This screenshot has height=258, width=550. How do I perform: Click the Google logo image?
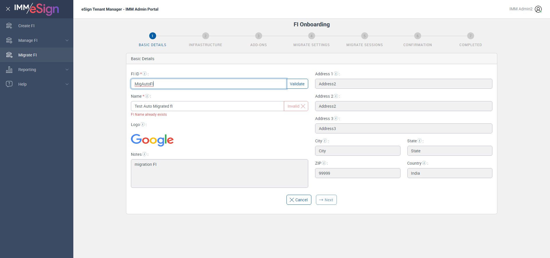coord(152,140)
